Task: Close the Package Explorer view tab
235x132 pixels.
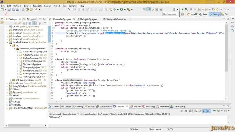Action: click(20, 19)
